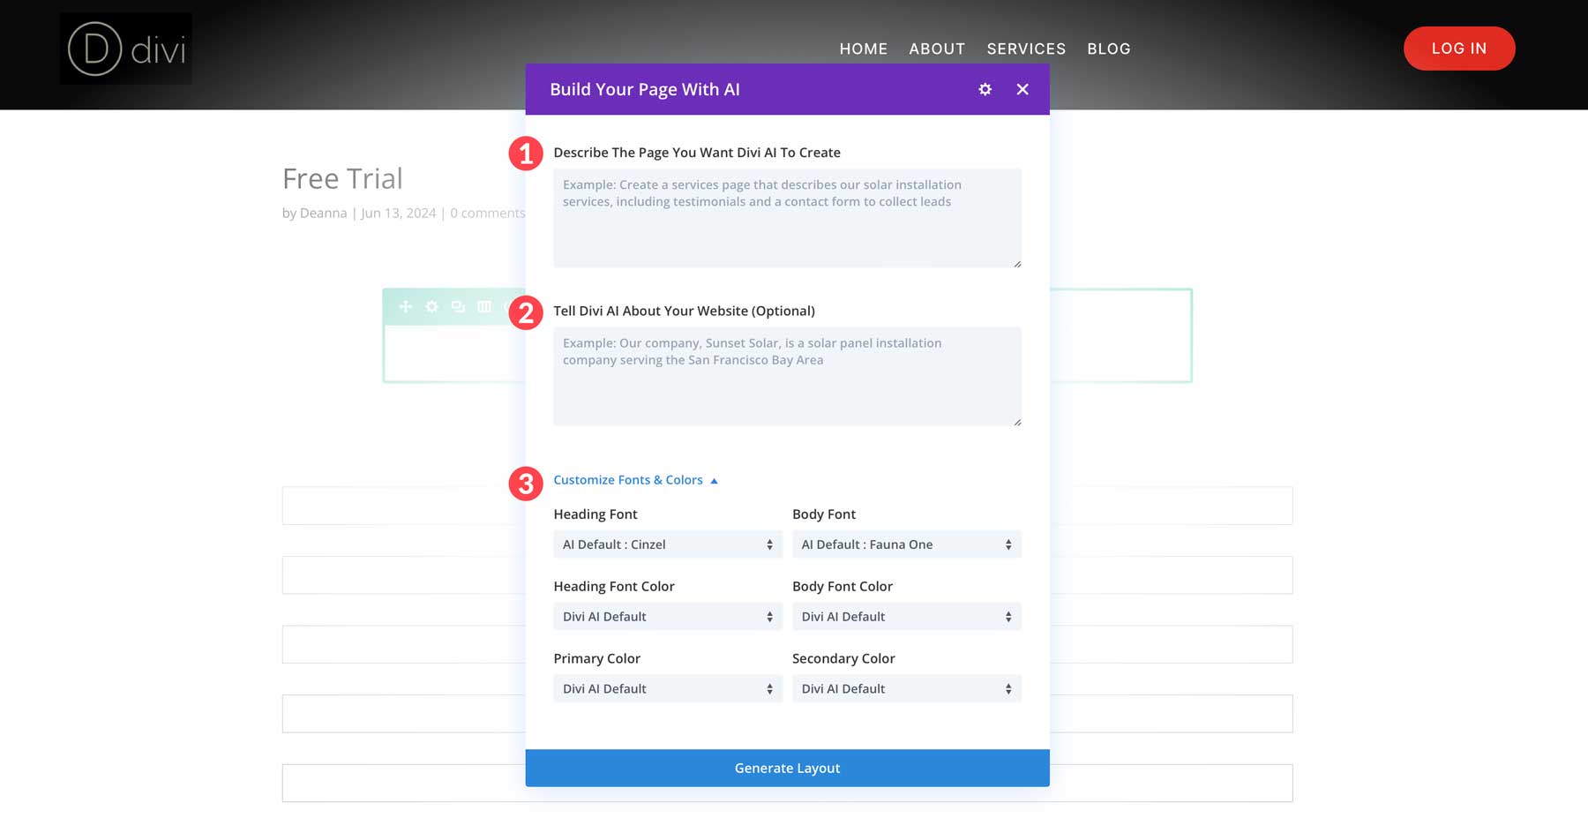1588x818 pixels.
Task: Open the Body Font Color dropdown
Action: click(x=906, y=616)
